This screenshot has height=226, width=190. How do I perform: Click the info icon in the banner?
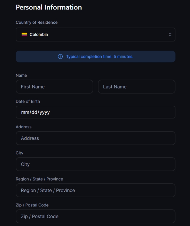point(60,57)
